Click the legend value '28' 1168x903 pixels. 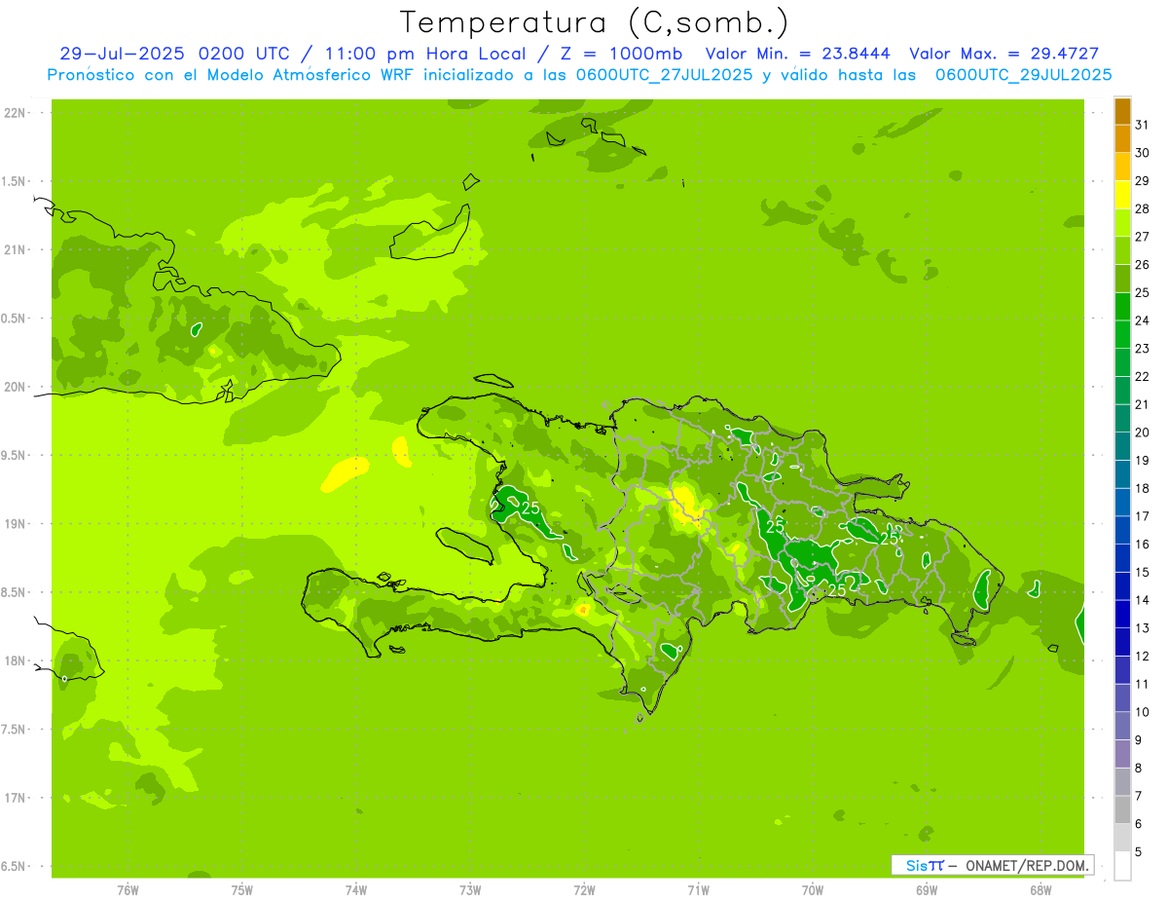[1143, 208]
